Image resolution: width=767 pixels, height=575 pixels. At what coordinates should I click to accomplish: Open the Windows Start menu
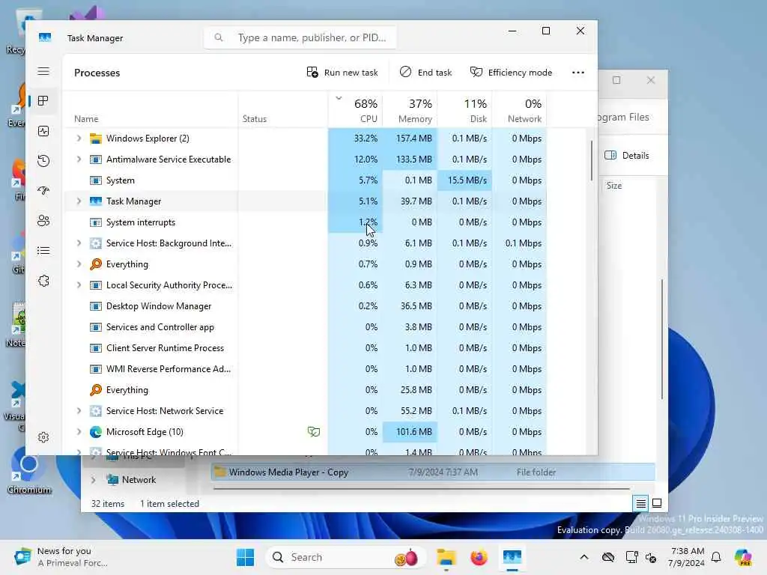tap(245, 557)
